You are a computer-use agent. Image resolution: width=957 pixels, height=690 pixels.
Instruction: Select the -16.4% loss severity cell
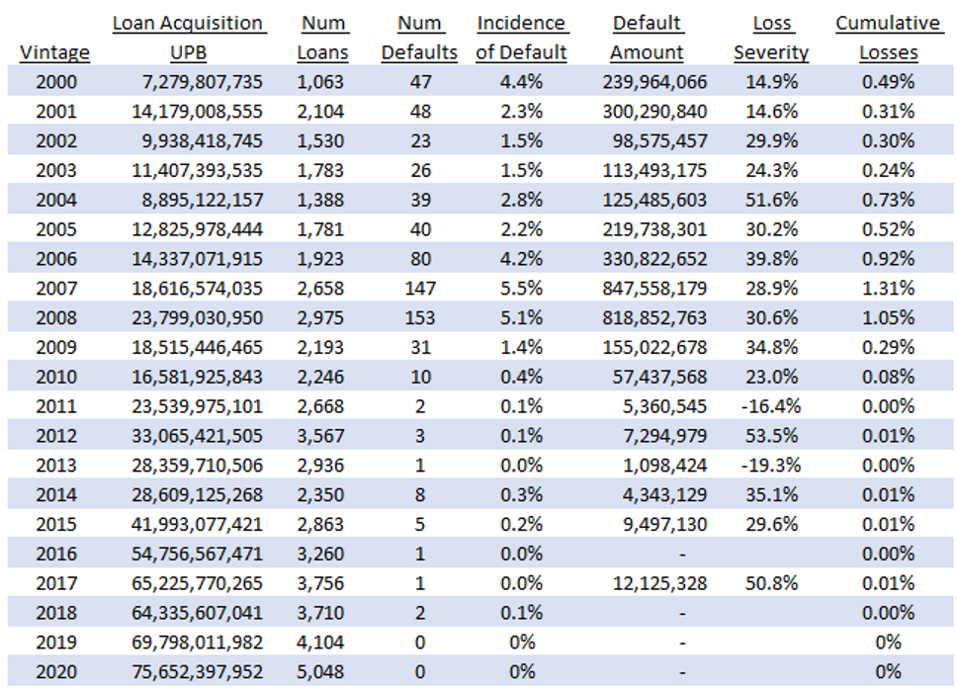(774, 406)
